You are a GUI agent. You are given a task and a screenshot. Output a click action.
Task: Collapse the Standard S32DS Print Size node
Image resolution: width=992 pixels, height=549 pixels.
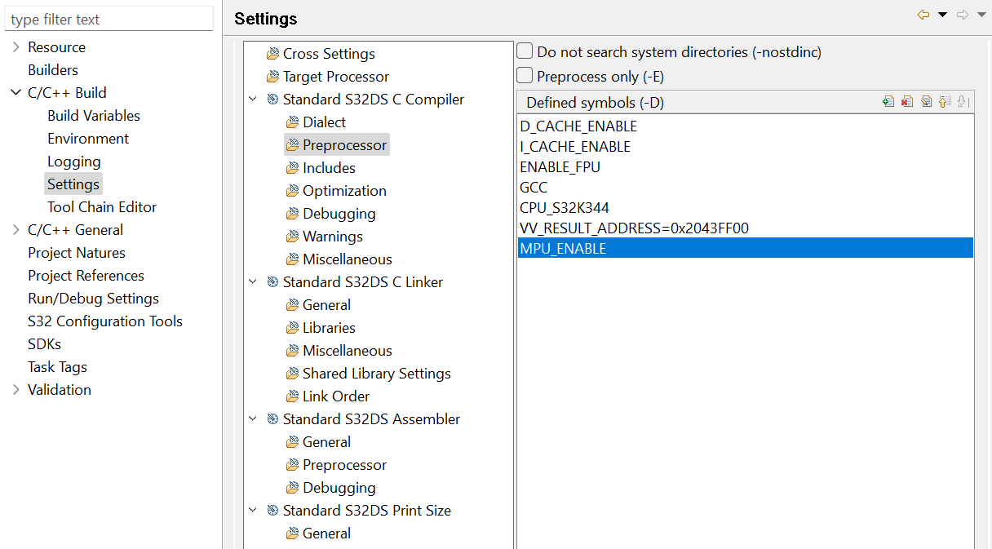pyautogui.click(x=253, y=511)
